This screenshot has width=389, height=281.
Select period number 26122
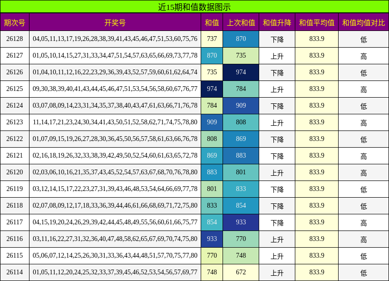tap(15, 139)
